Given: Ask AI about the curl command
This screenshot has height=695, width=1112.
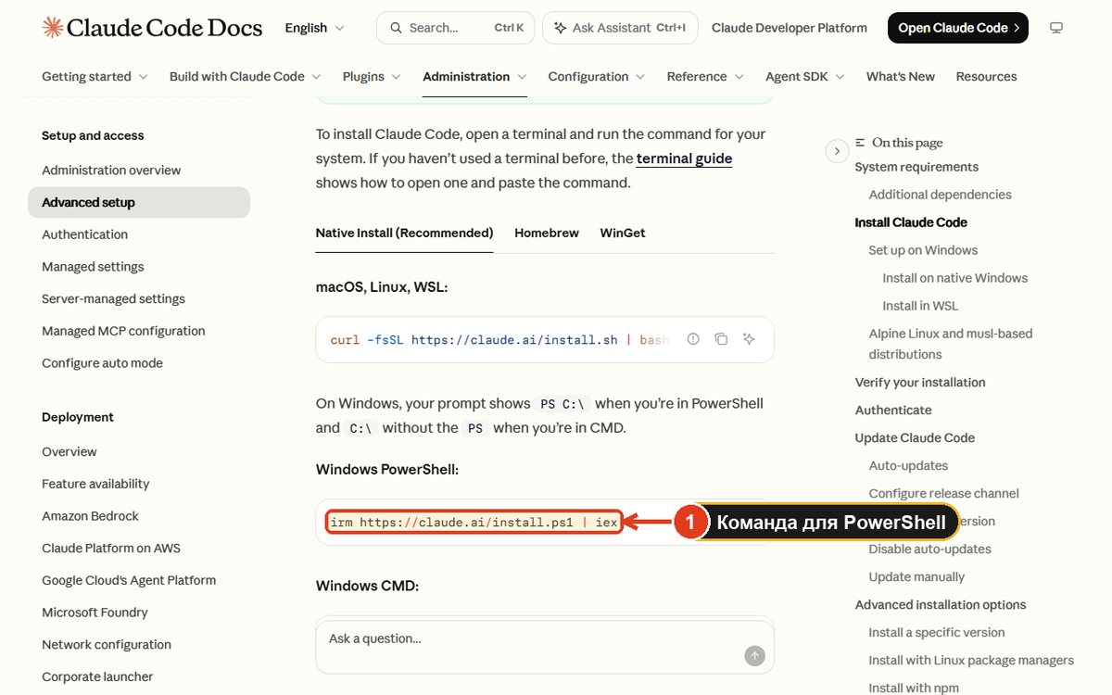Looking at the screenshot, I should pyautogui.click(x=750, y=339).
